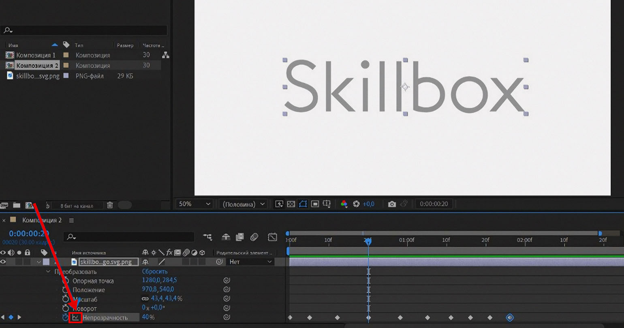Click the label color of skillbo...svg.png
624x328 pixels.
[x=66, y=76]
